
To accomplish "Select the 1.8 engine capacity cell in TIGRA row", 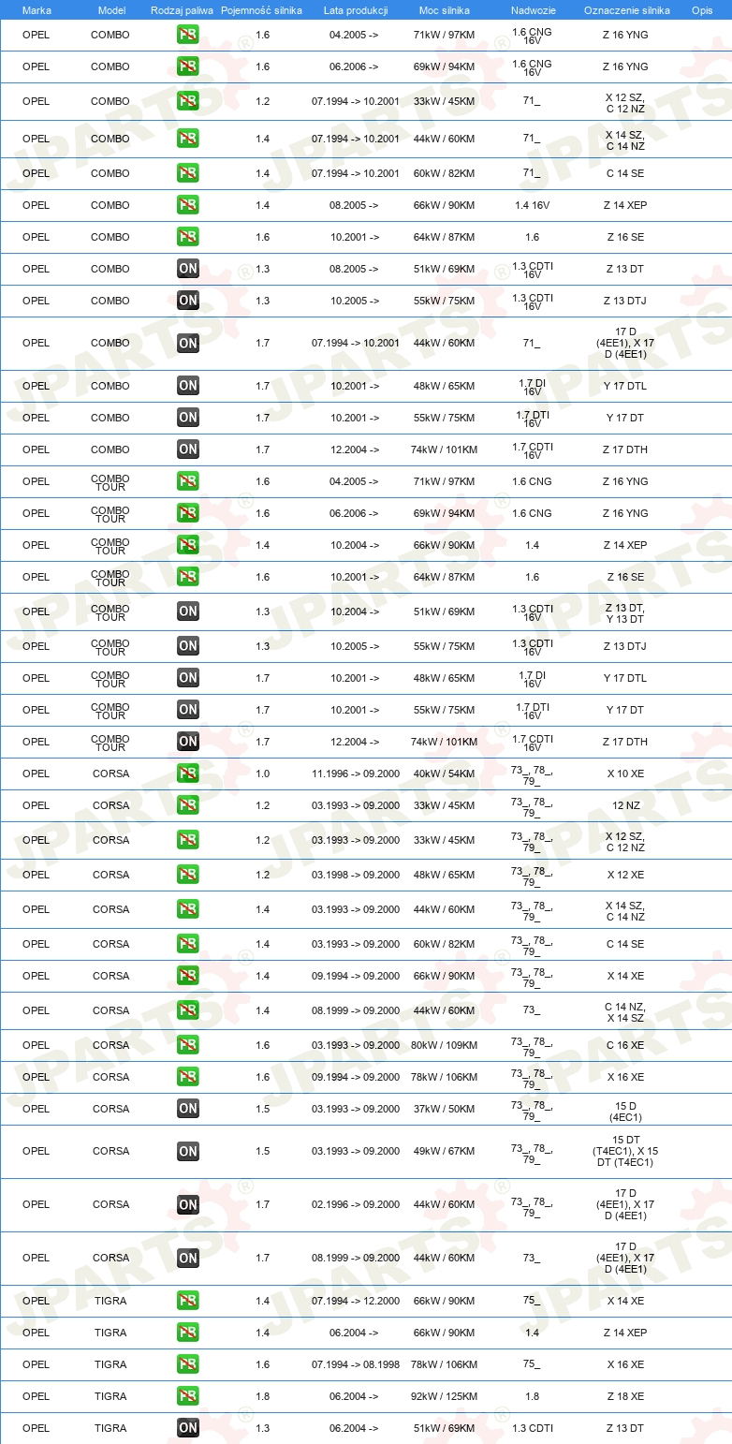I will [262, 1396].
